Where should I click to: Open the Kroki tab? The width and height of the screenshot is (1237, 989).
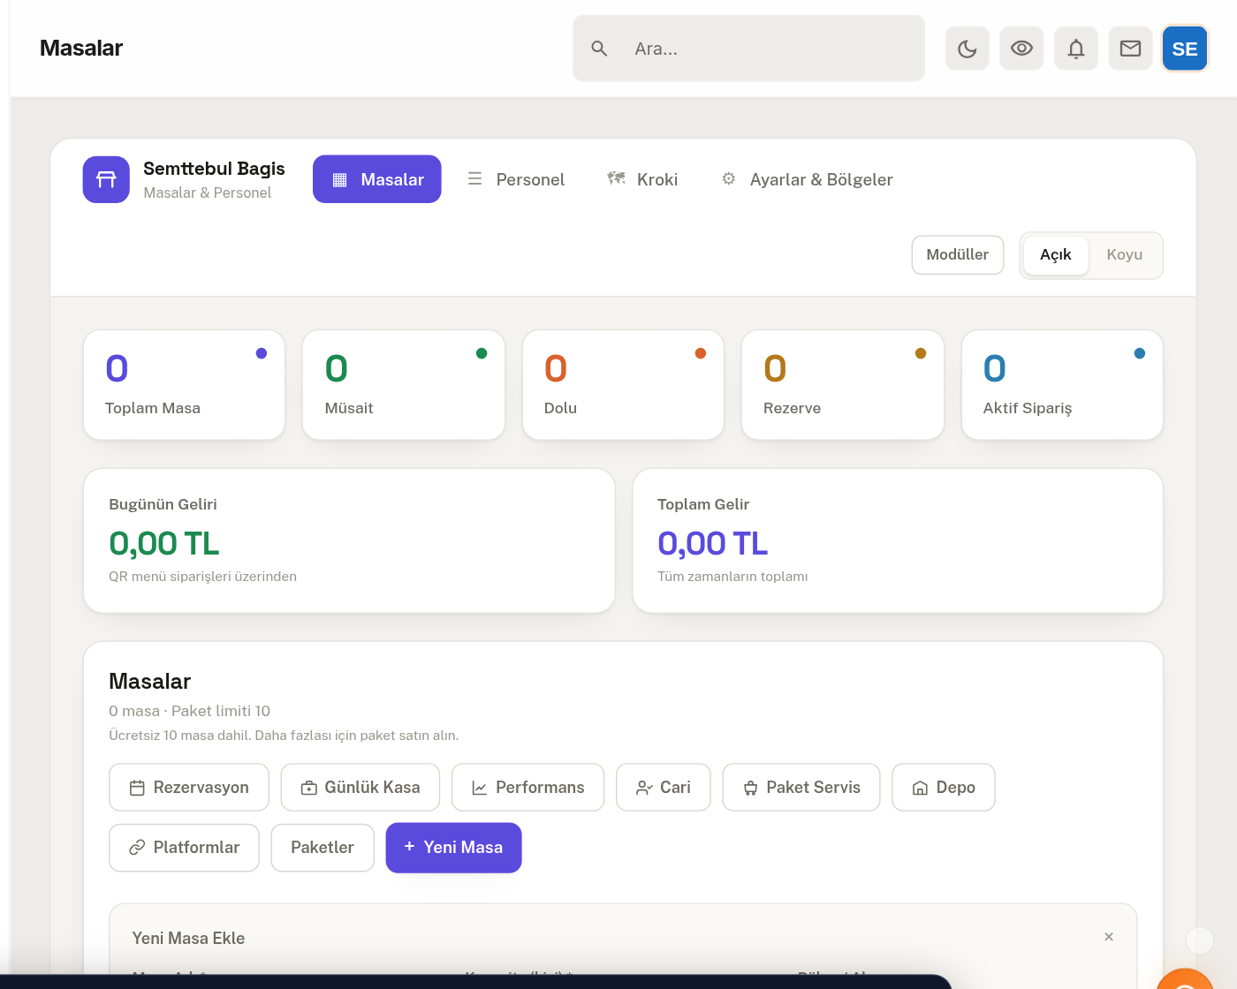[x=642, y=179]
